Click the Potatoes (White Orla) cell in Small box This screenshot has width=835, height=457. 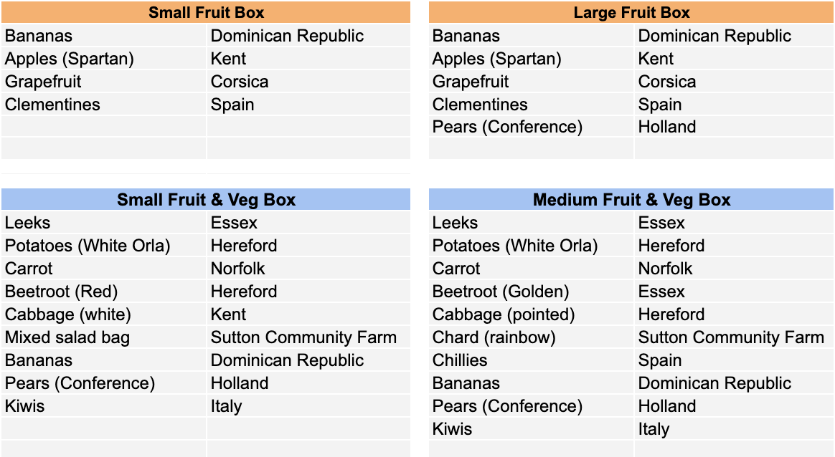tap(103, 246)
